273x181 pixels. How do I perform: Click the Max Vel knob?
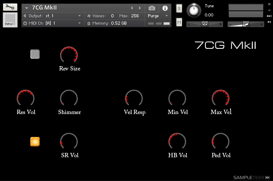click(221, 98)
